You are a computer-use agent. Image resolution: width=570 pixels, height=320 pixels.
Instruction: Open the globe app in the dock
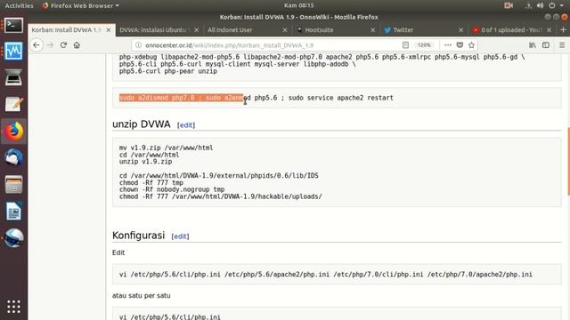13,237
